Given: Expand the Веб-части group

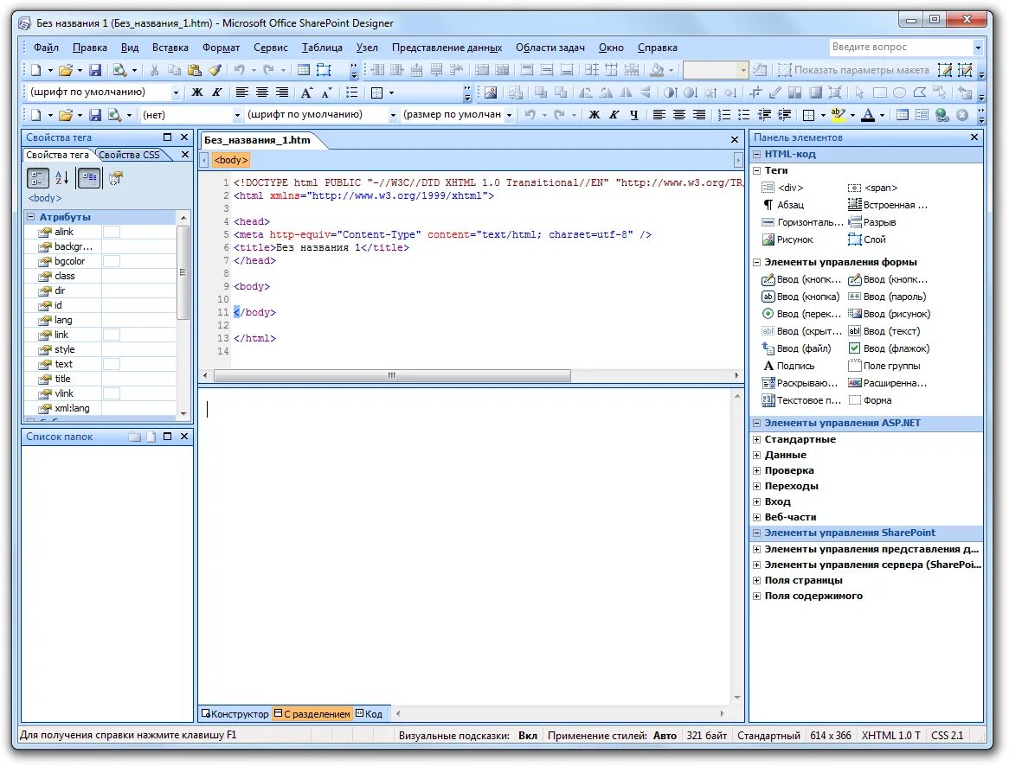Looking at the screenshot, I should [x=756, y=518].
